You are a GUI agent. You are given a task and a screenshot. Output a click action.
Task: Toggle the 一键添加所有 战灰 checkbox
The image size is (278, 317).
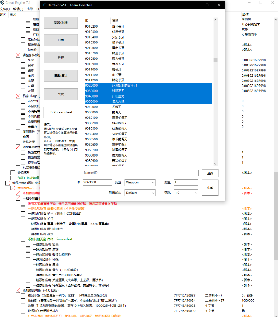23,234
